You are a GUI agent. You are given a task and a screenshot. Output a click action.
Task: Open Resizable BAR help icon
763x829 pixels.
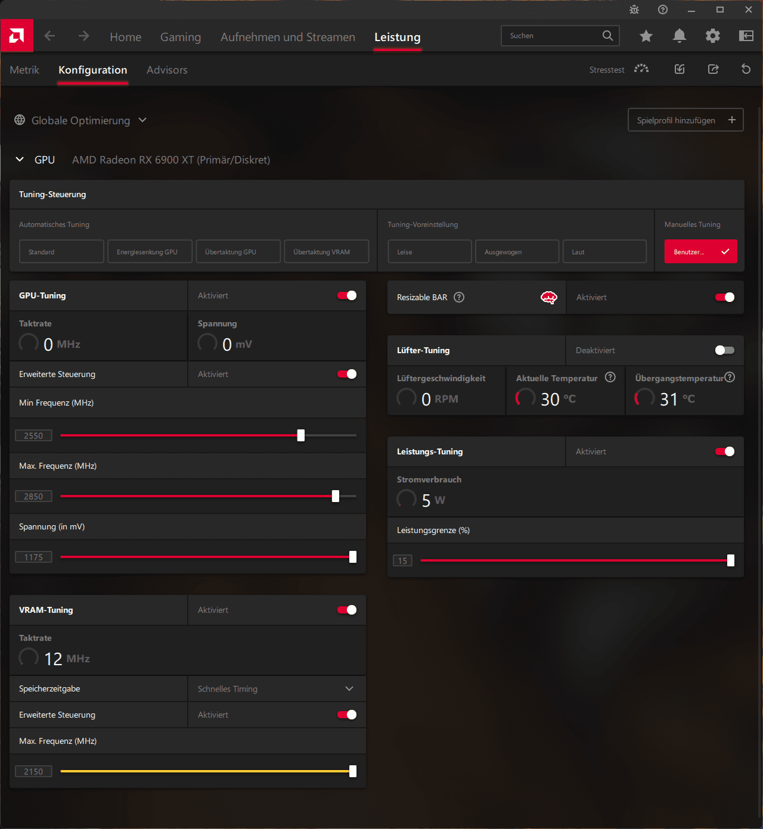[x=459, y=297]
